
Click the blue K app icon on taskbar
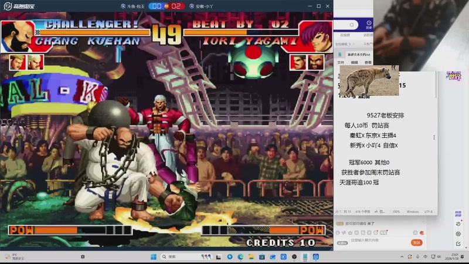click(284, 257)
